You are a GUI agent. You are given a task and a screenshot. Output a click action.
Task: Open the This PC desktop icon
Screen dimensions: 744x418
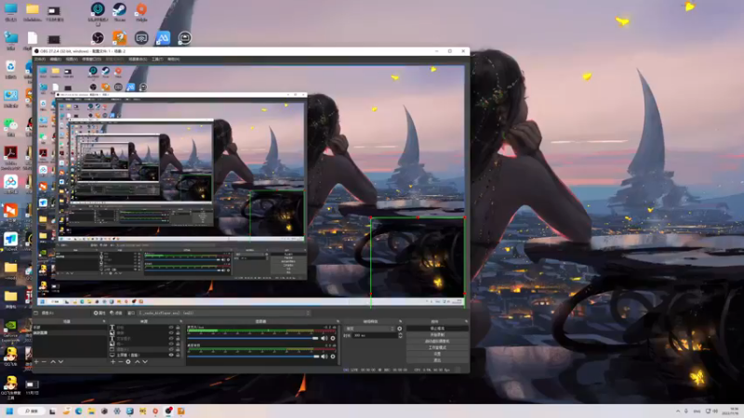coord(10,11)
